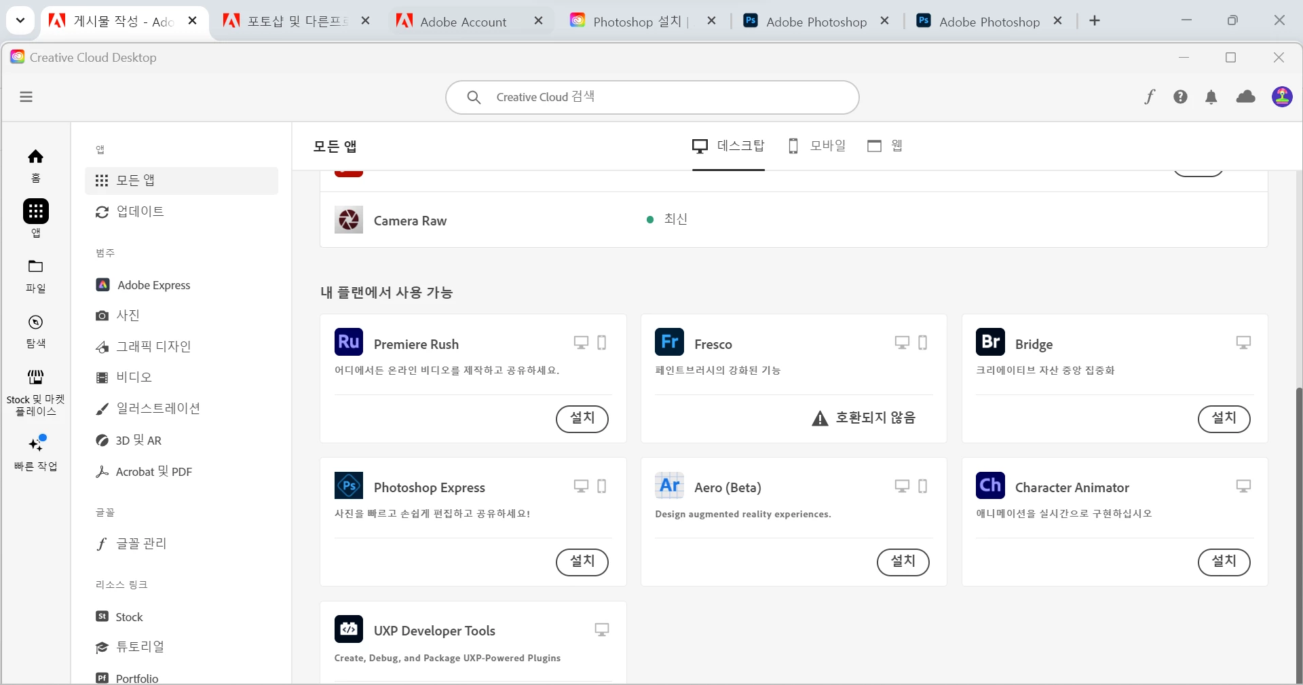
Task: Close the 게시물 작성 browser tab
Action: coord(193,21)
